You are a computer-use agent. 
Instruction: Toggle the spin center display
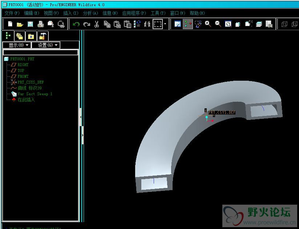[187, 24]
